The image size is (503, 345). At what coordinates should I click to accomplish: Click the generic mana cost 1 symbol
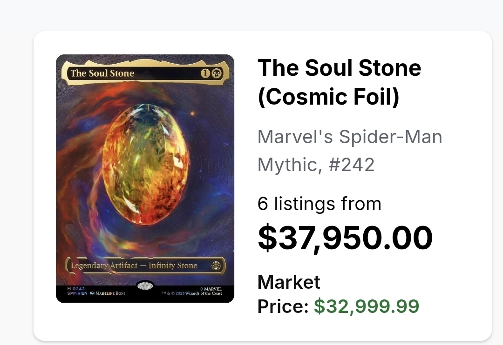point(205,73)
